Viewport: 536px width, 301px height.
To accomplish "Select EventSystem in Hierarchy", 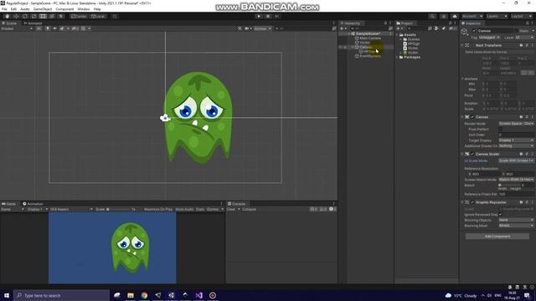I will pyautogui.click(x=370, y=56).
